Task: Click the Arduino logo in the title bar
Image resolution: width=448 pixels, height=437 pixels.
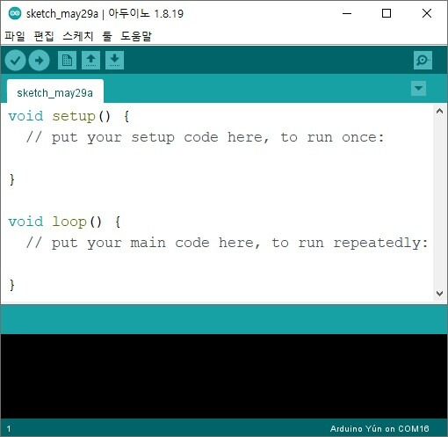Action: [15, 13]
